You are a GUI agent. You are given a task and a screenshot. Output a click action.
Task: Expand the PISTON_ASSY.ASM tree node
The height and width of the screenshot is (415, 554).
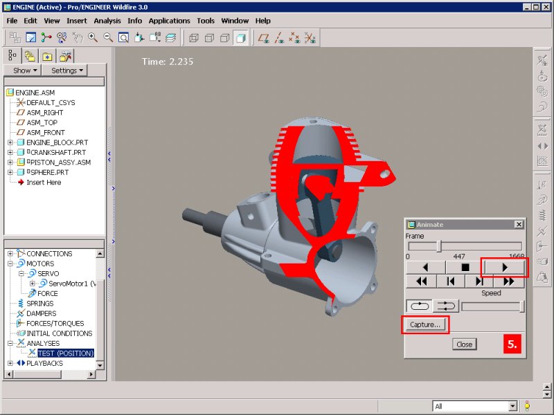pos(10,163)
